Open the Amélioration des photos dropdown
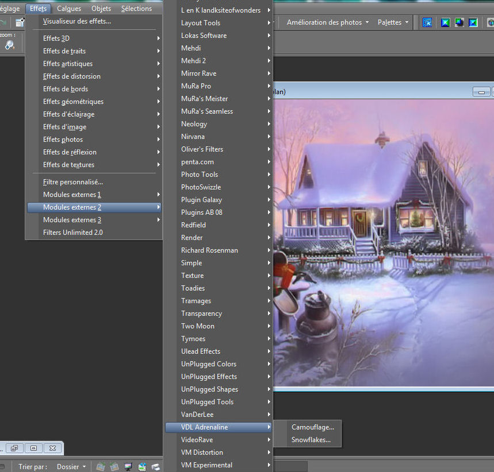Image resolution: width=494 pixels, height=472 pixels. tap(328, 22)
